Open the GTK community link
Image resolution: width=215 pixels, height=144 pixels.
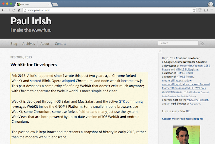coord(131,101)
